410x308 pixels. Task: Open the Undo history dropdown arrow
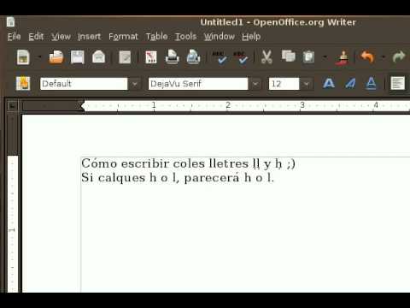[384, 57]
